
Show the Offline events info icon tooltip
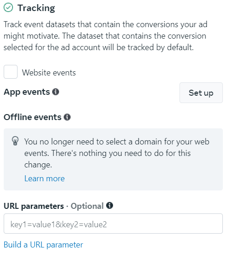(x=67, y=117)
